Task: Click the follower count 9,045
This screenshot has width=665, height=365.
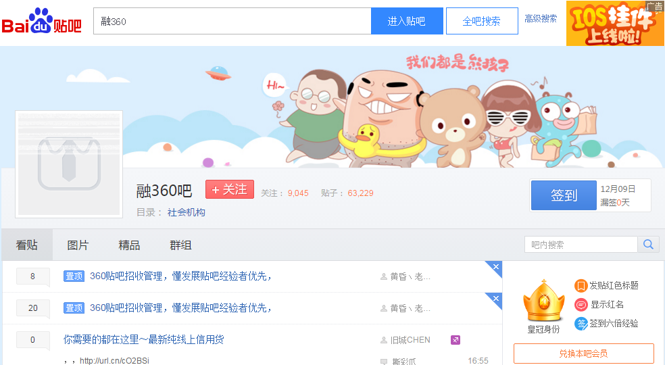Action: [x=298, y=193]
